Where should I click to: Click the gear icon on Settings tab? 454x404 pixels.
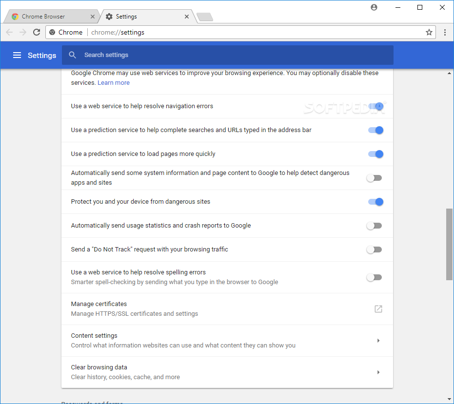[x=109, y=17]
